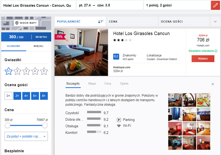Toggle the 2+ guest rating filter
Screen dimensions: 221x155
[17, 96]
